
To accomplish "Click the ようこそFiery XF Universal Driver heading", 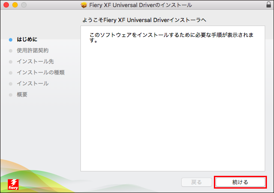I will (x=144, y=20).
